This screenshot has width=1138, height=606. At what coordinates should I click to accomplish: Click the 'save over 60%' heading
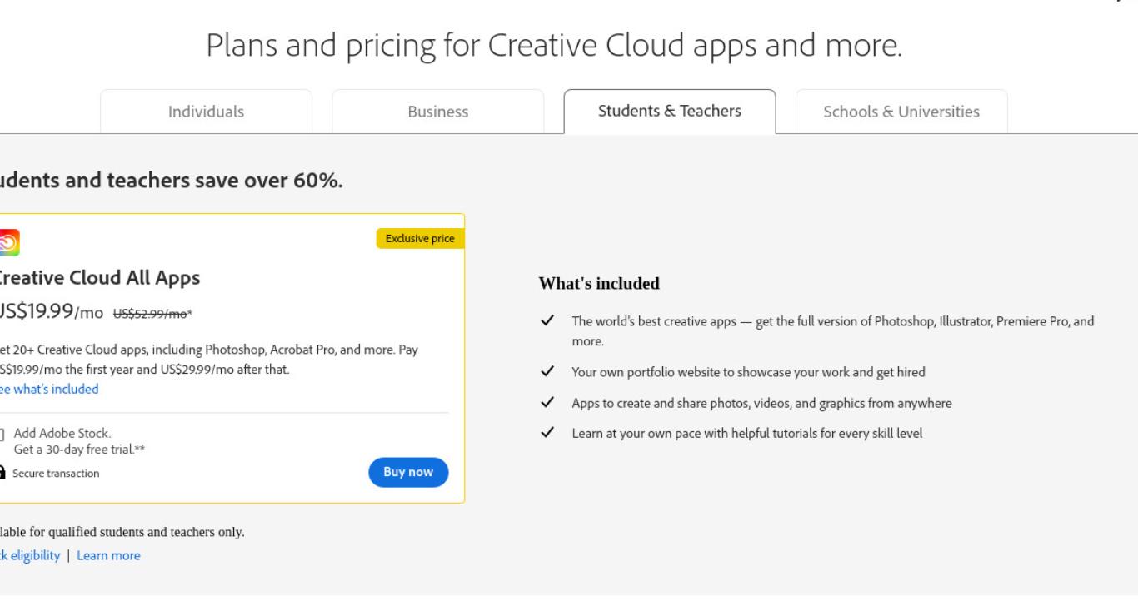pyautogui.click(x=171, y=181)
